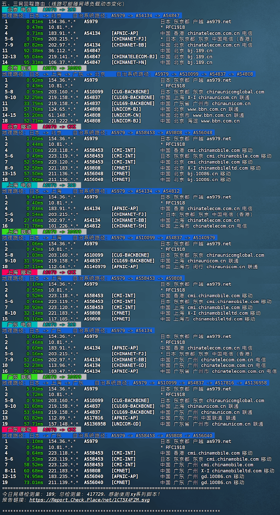The width and height of the screenshot is (280, 515).
Task: Select IP address 101.226.*.*
Action: (63, 226)
